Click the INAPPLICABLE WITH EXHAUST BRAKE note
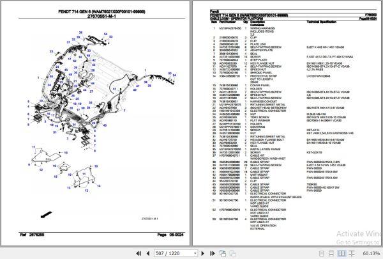This screenshot has width=383, height=259. [276, 197]
